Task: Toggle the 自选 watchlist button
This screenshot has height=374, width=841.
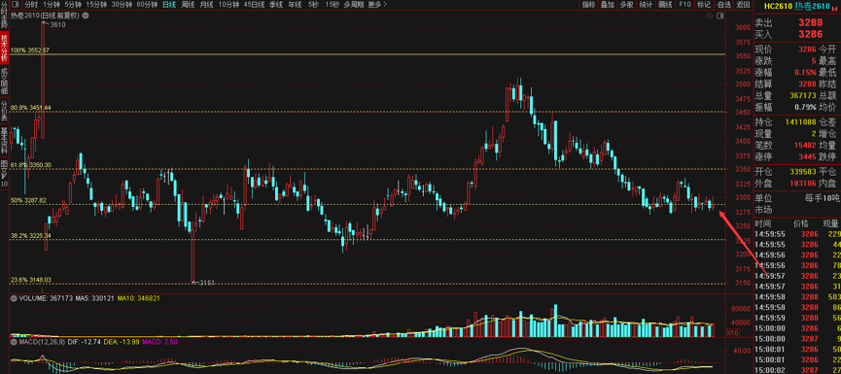Action: (722, 4)
